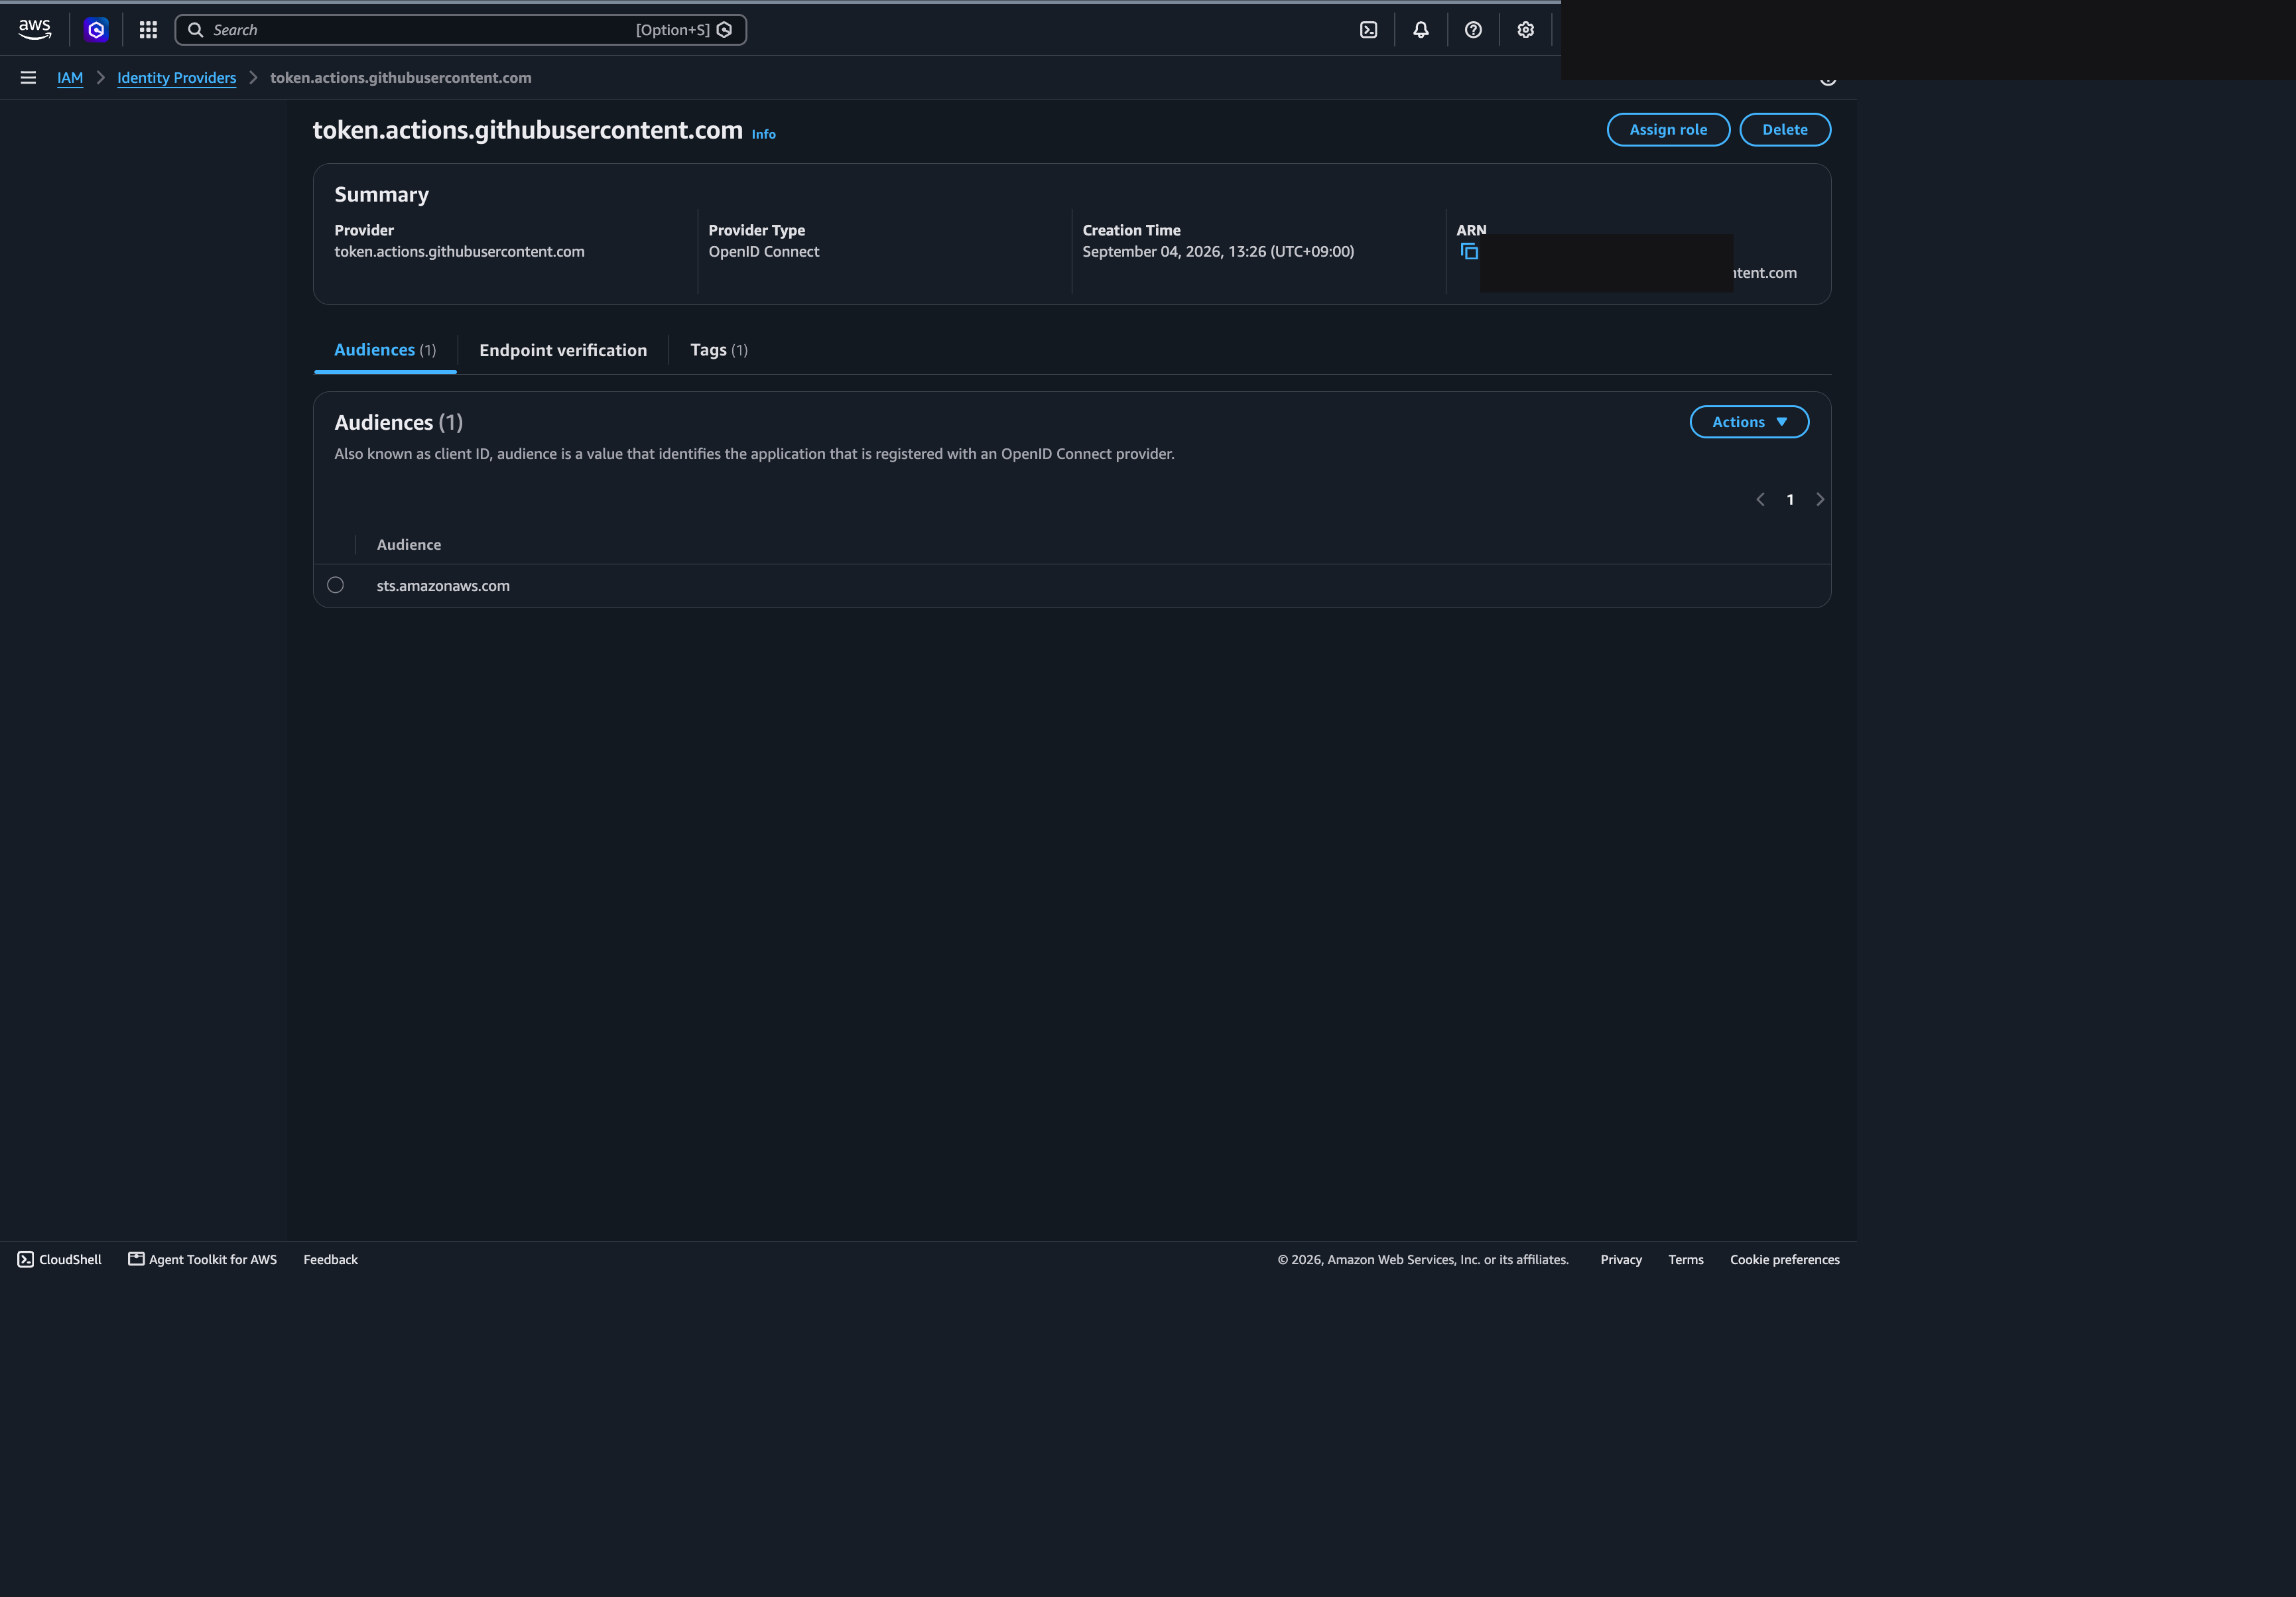
Task: Open the settings gear icon
Action: click(1525, 30)
